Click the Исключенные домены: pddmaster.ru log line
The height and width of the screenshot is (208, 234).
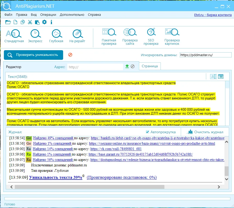[59, 165]
